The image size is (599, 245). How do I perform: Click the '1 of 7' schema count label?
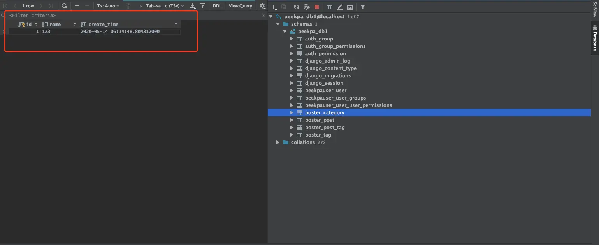tap(353, 17)
